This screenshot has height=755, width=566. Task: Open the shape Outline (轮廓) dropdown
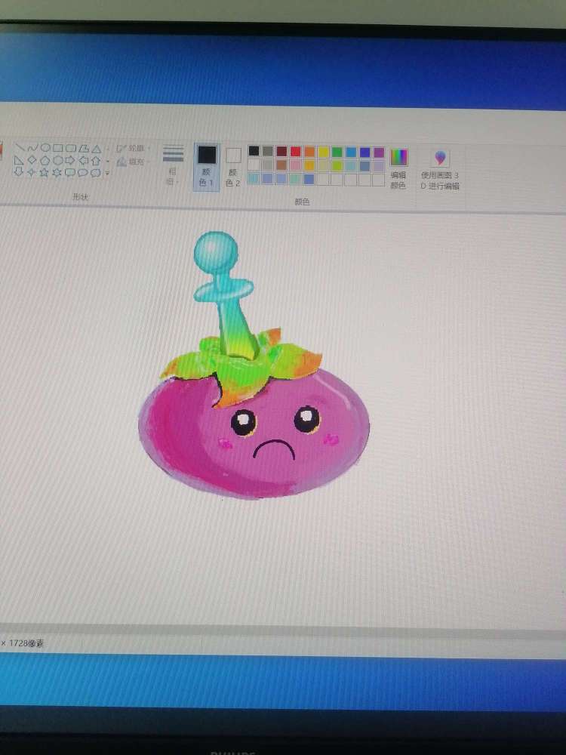point(133,149)
